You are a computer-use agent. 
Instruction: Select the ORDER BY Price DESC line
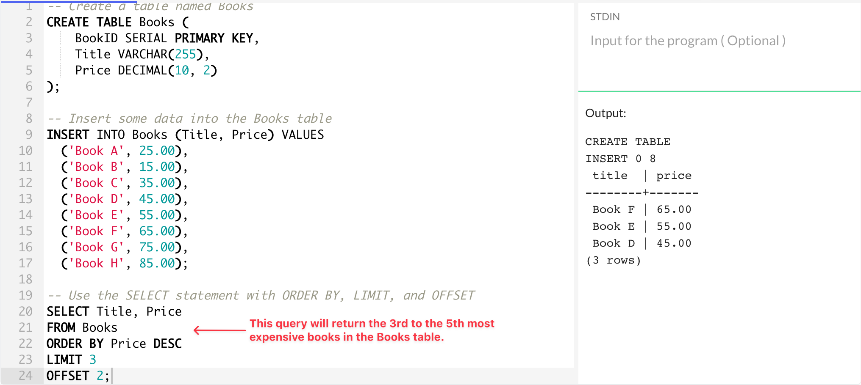(114, 343)
